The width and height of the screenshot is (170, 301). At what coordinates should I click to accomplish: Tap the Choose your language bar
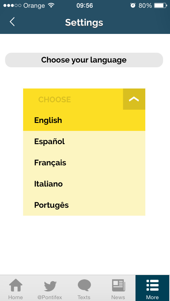tap(84, 60)
